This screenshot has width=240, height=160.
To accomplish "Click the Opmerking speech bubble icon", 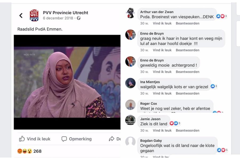I will pos(64,139).
